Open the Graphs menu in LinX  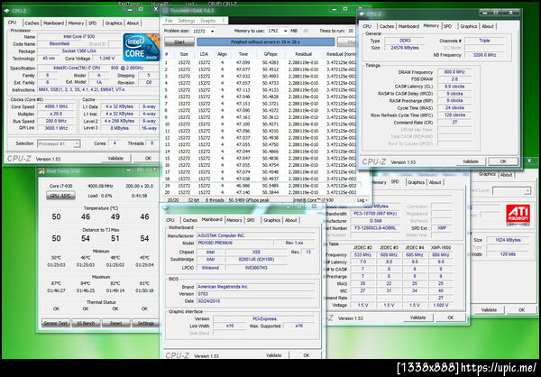208,21
